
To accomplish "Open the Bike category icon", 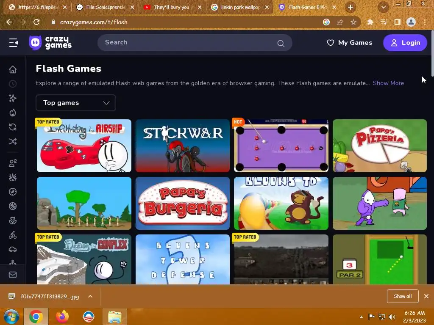I will [x=13, y=235].
